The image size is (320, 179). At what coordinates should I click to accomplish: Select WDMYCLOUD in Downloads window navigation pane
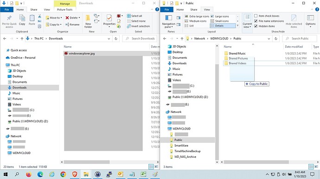(x=21, y=153)
